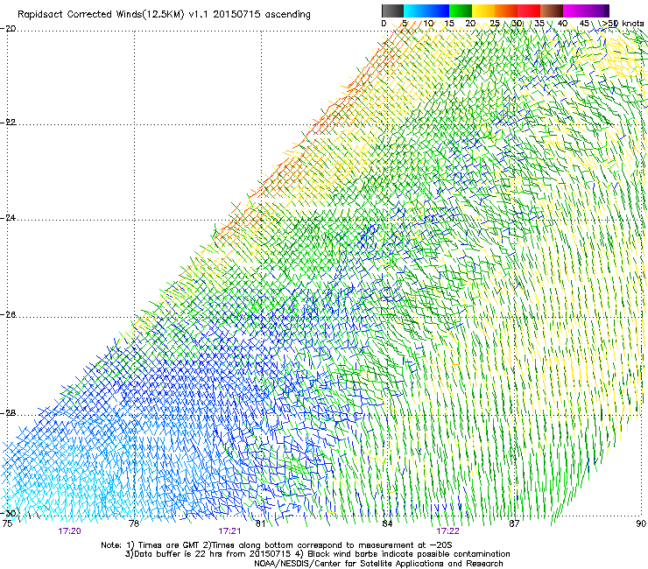Click the brown 35-40 knots legend swatch

click(552, 11)
